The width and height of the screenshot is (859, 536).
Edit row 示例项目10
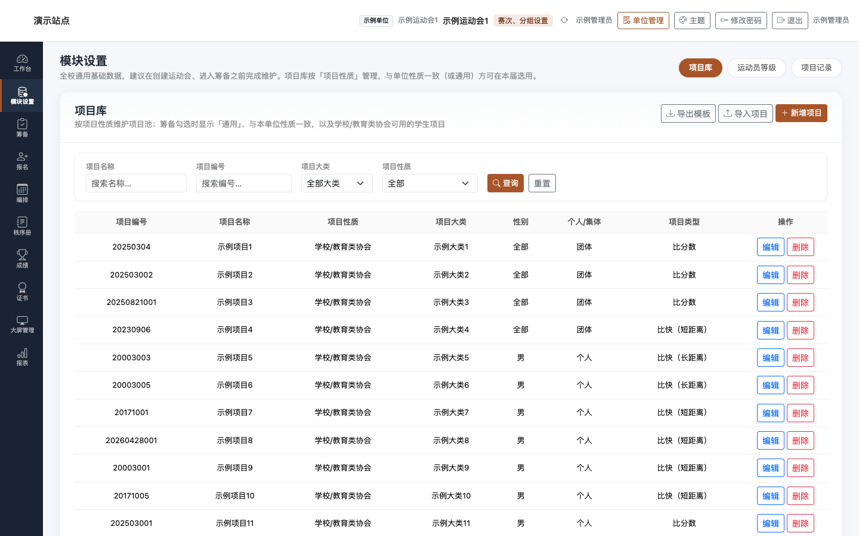click(771, 496)
